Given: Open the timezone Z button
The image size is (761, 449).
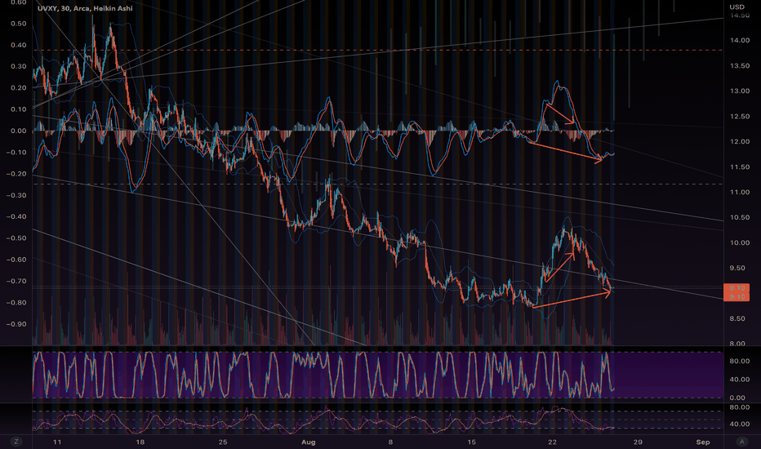Looking at the screenshot, I should point(16,442).
